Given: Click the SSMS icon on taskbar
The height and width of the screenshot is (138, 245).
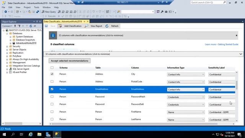Looking at the screenshot, I should point(57,134).
